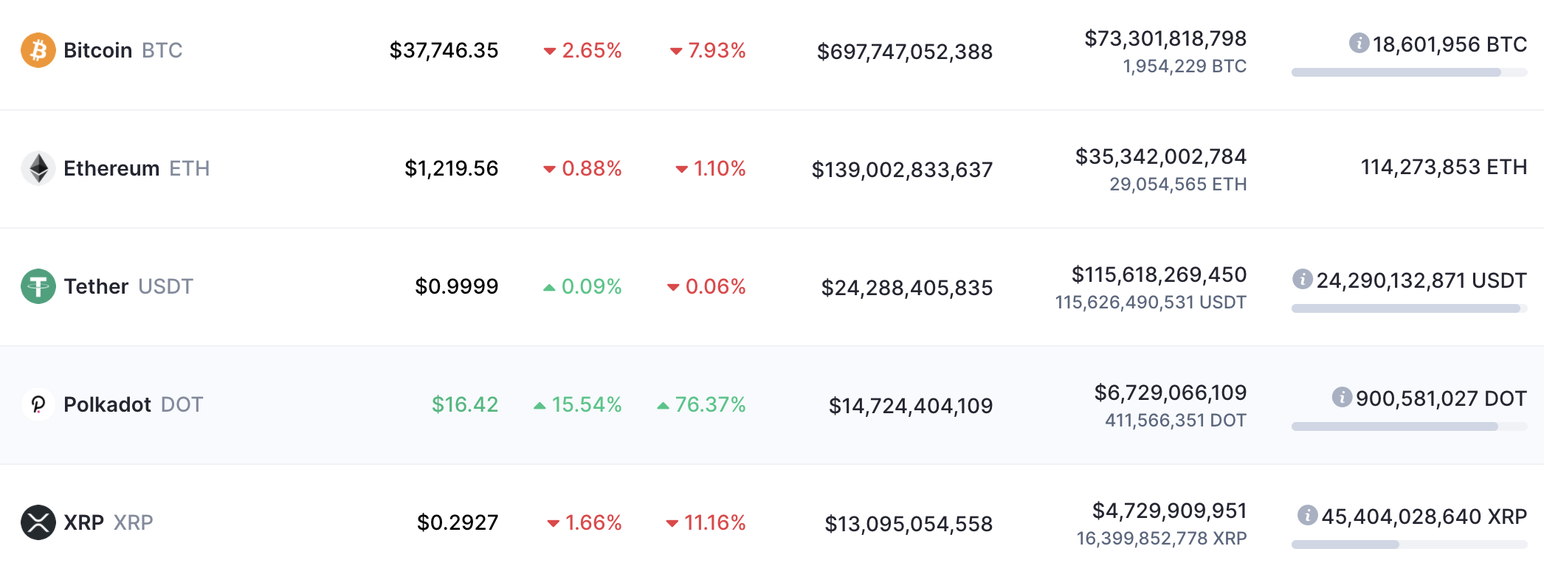Click the orange Bitcoin logo icon
Screen dimensions: 1544x577
coord(38,50)
